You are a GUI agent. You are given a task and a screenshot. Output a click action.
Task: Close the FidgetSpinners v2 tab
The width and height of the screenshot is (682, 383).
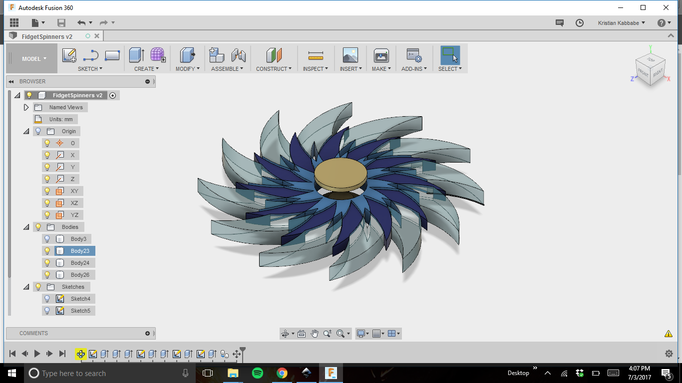[x=97, y=36]
